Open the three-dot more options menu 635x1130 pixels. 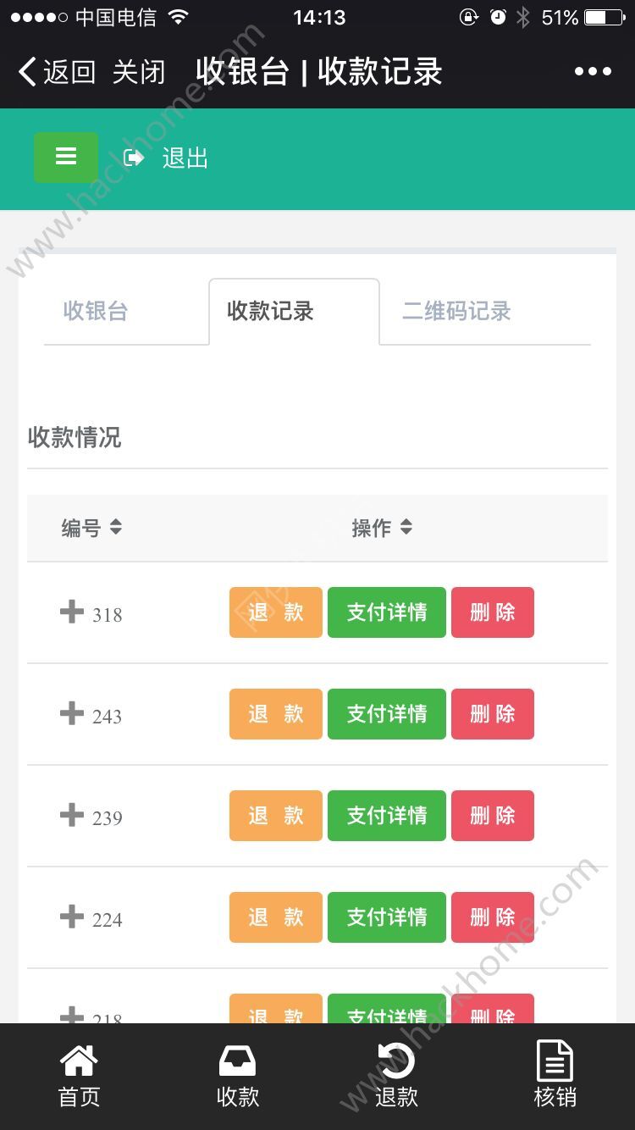(x=593, y=72)
